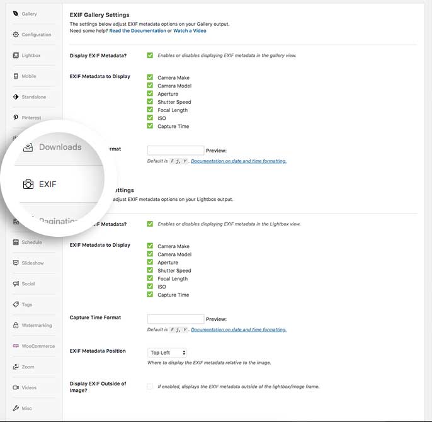Viewport: 432px width, 422px height.
Task: Click the Configuration gear icon
Action: point(16,35)
